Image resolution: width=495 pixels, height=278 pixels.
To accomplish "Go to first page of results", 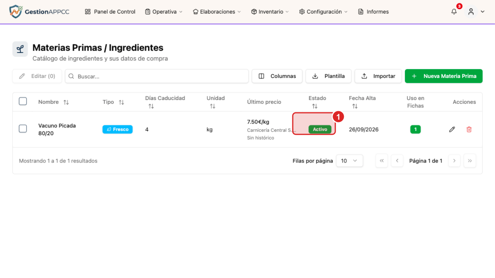I will coord(382,161).
